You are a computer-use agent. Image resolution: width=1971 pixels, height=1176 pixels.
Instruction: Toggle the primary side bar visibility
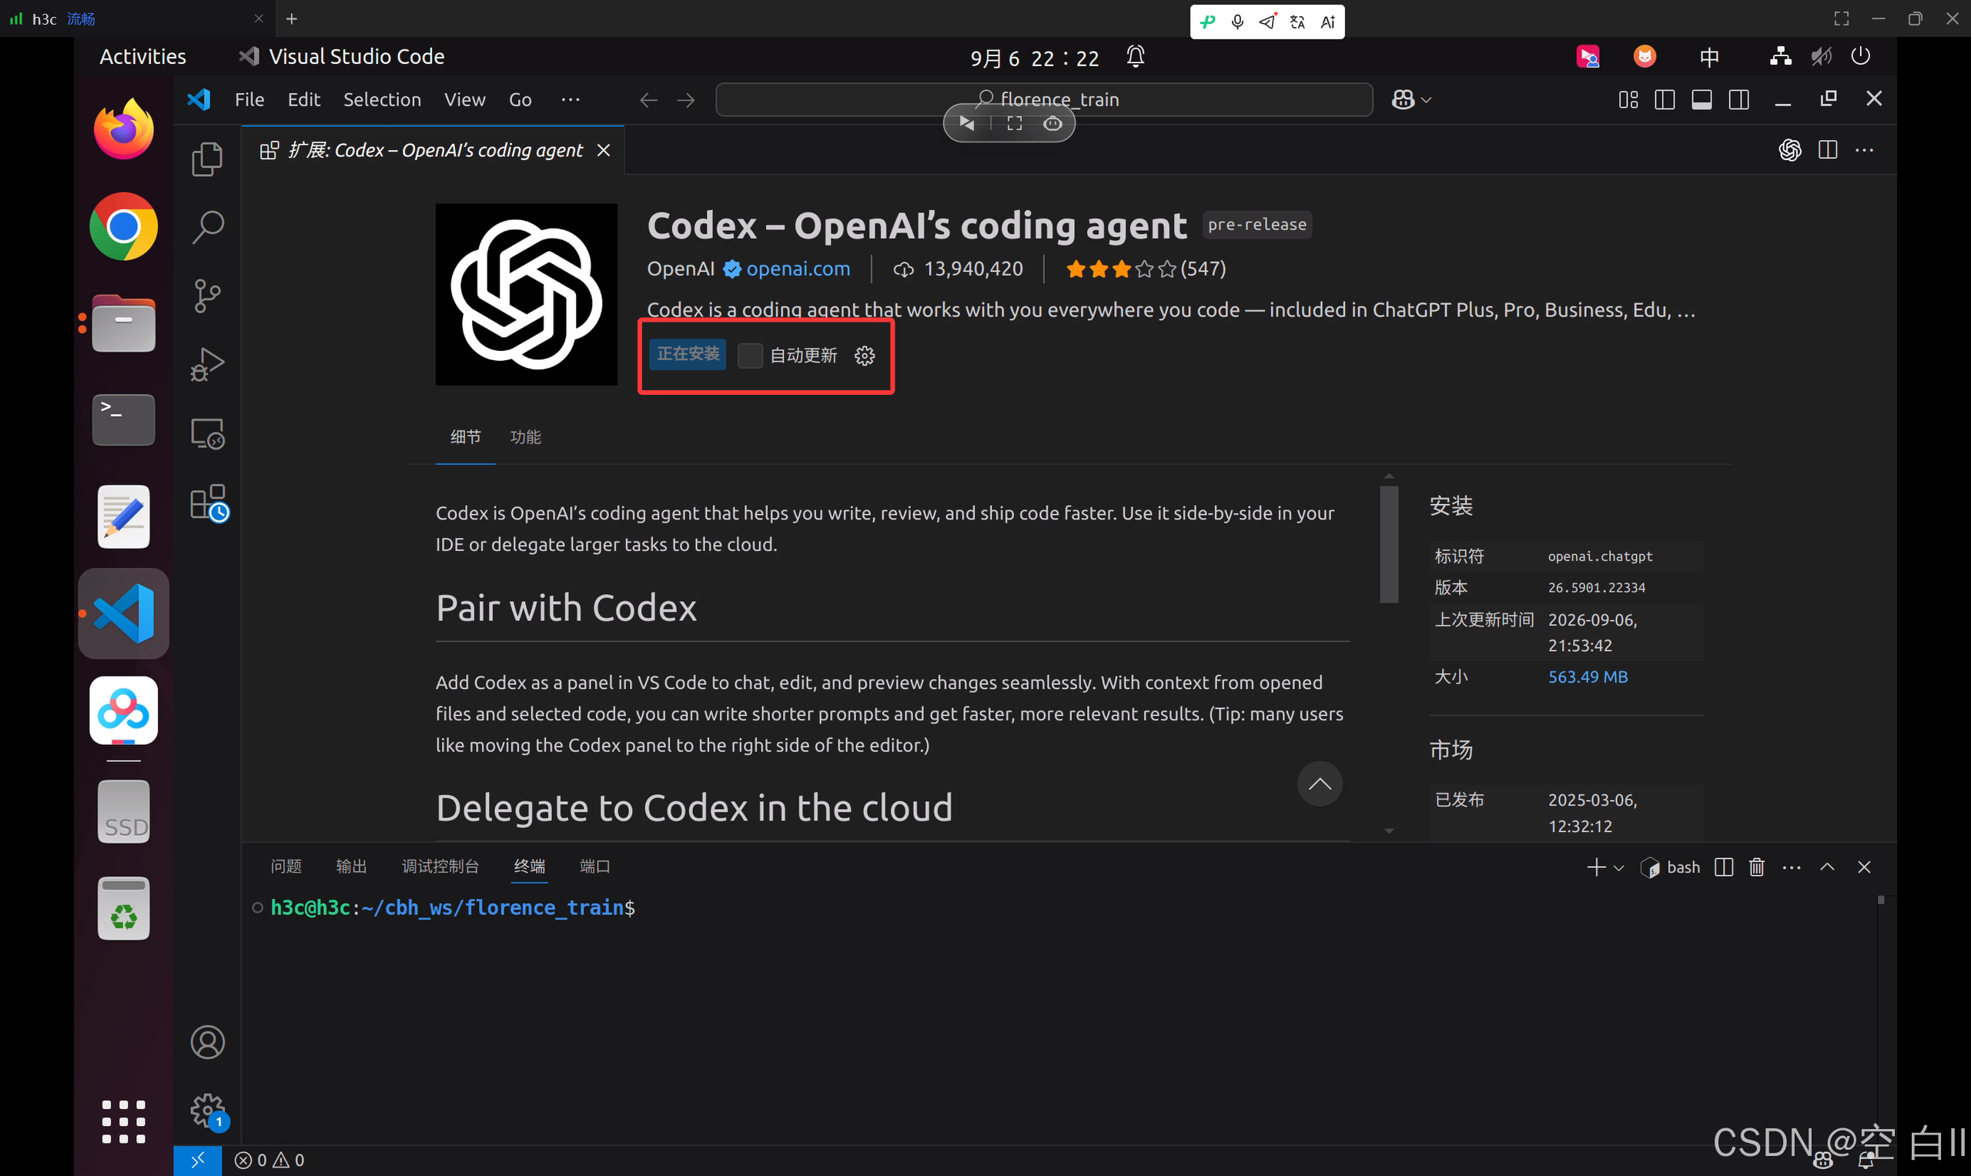pyautogui.click(x=1665, y=100)
